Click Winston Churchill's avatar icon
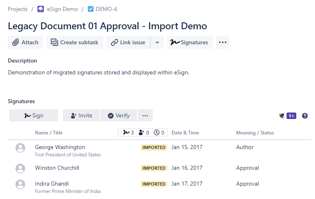The width and height of the screenshot is (315, 199). (x=20, y=168)
